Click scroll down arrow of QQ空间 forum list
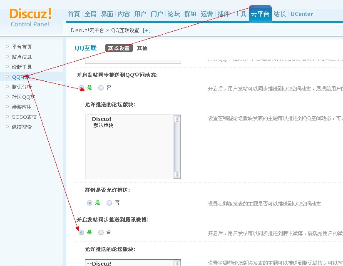Image resolution: width=343 pixels, height=266 pixels. [x=177, y=175]
